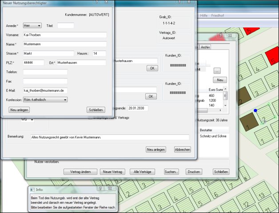Switch to the Archiv tab
The image size is (279, 213).
[205, 47]
